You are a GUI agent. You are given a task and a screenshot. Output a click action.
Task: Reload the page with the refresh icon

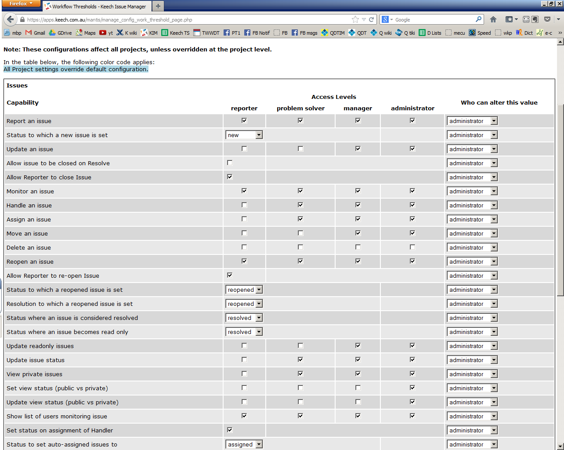tap(372, 19)
